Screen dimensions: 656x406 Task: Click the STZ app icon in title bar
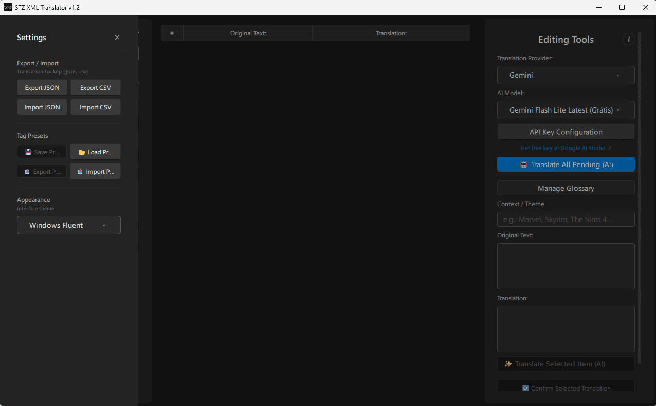pyautogui.click(x=8, y=7)
